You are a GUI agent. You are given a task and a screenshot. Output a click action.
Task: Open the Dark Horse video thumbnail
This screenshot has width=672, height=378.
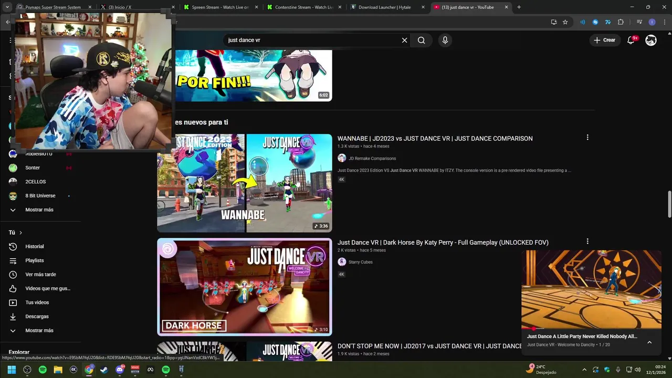click(245, 287)
